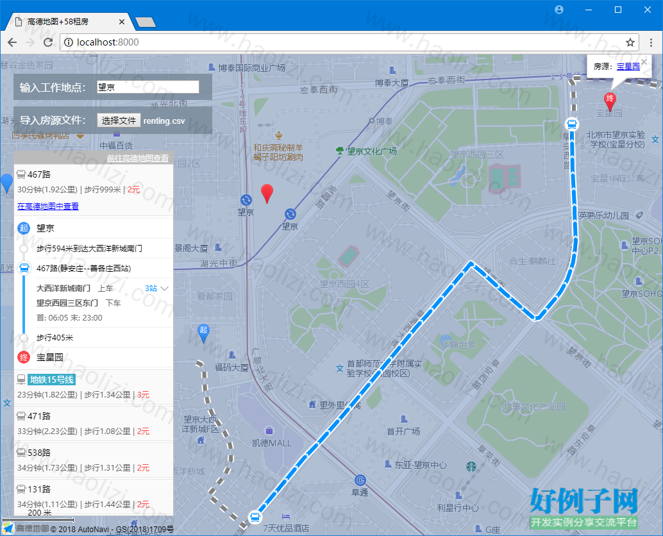Click the 地铁15号线 subway route icon

[x=21, y=380]
